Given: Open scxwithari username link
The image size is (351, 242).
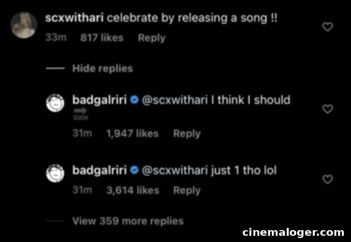Looking at the screenshot, I should (75, 18).
